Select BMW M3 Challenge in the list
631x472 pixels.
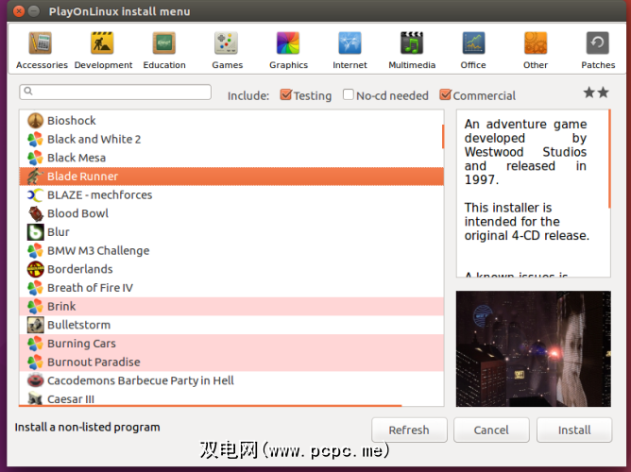click(231, 250)
